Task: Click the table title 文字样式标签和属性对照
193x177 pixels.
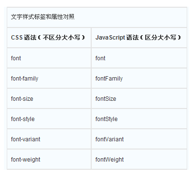Action: click(x=42, y=17)
